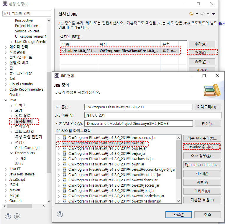Open the forward history dropdown arrow
Screen dimensions: 225x224
208,14
